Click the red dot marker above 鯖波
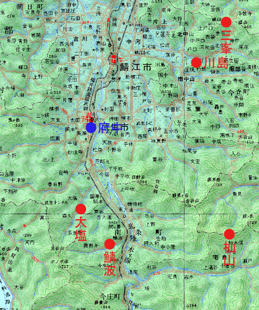The height and width of the screenshot is (310, 259). [x=110, y=244]
